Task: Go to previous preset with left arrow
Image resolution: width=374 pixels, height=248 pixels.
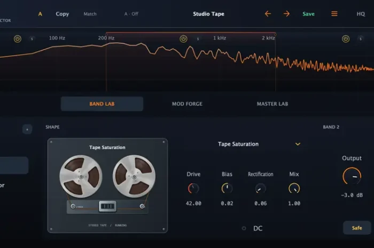Action: (x=268, y=14)
